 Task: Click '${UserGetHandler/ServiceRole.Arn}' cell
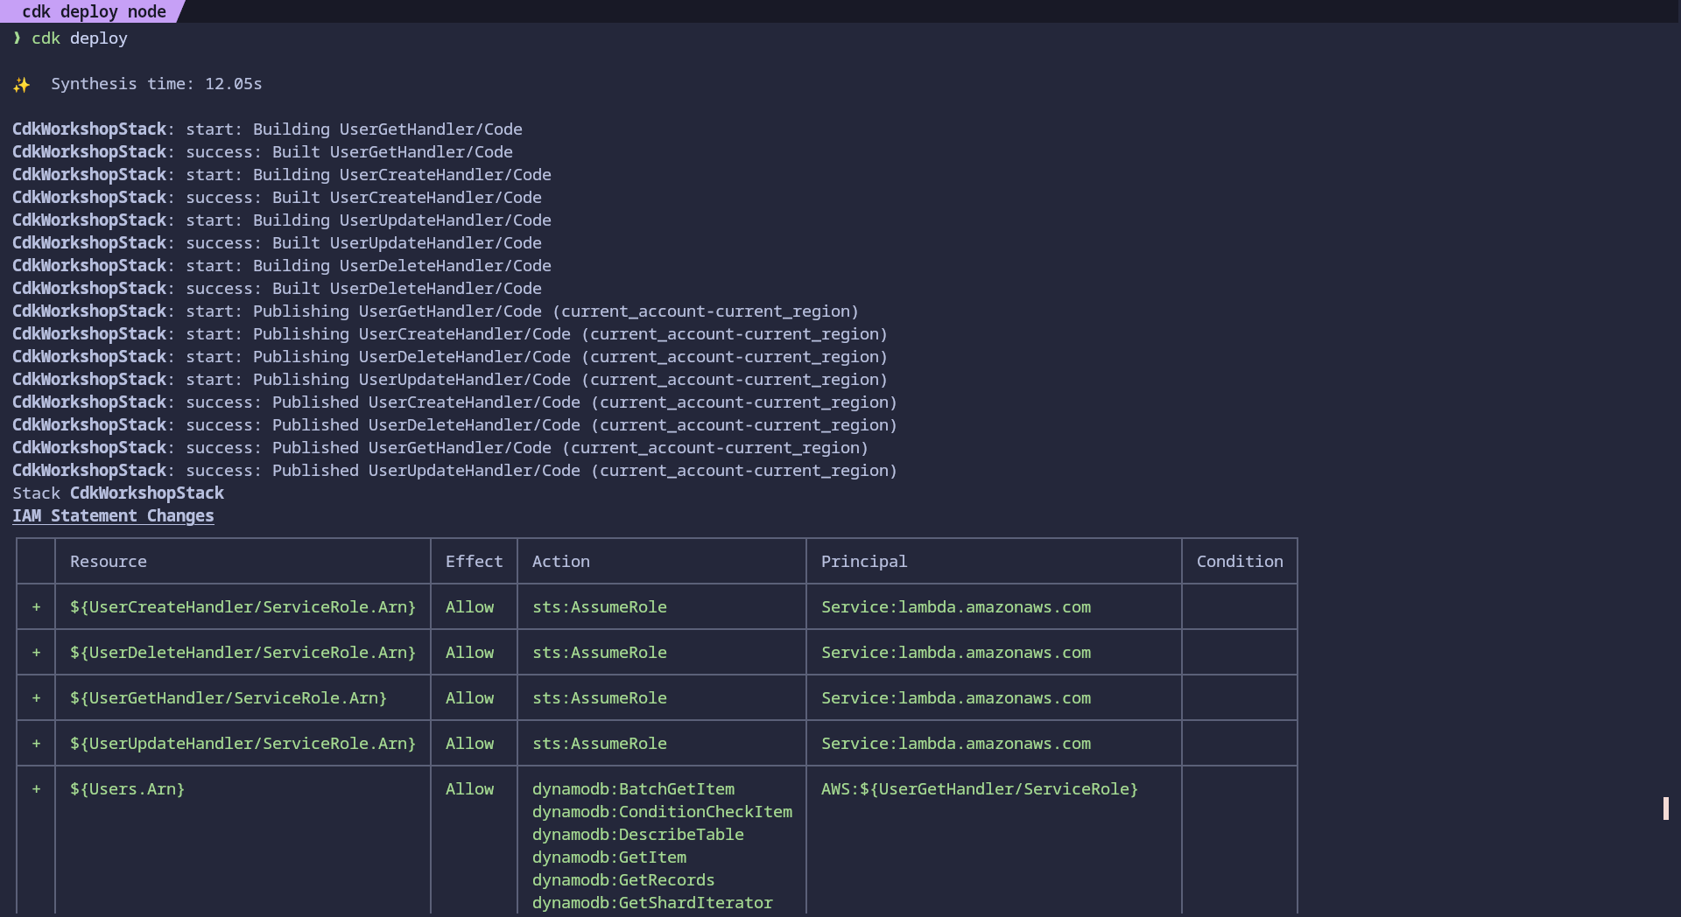(x=229, y=698)
